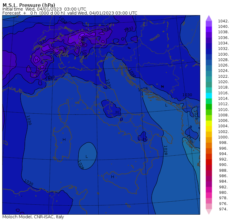230x221 pixels.
Task: Click violet legend swatch between 1040 and 1038
Action: click(209, 29)
